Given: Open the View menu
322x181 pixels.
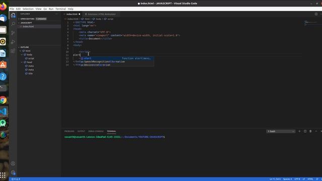Looking at the screenshot, I should tap(38, 9).
